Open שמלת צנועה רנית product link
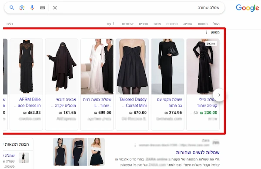This screenshot has height=169, width=261. pyautogui.click(x=97, y=102)
